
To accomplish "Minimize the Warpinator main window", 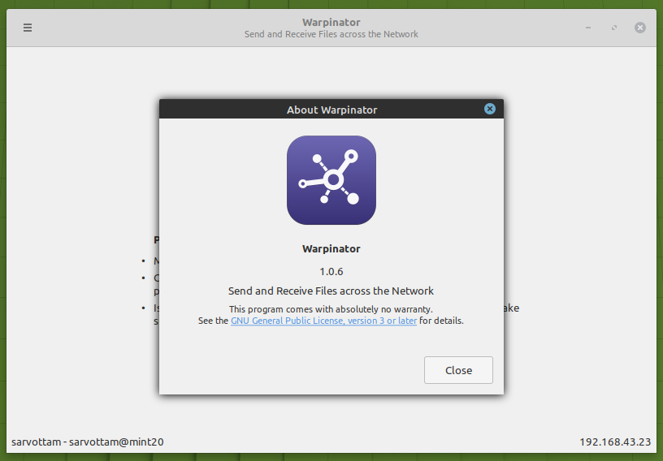I will tap(588, 28).
